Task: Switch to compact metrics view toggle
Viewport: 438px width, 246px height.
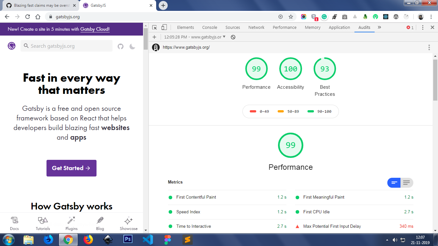Action: point(394,183)
